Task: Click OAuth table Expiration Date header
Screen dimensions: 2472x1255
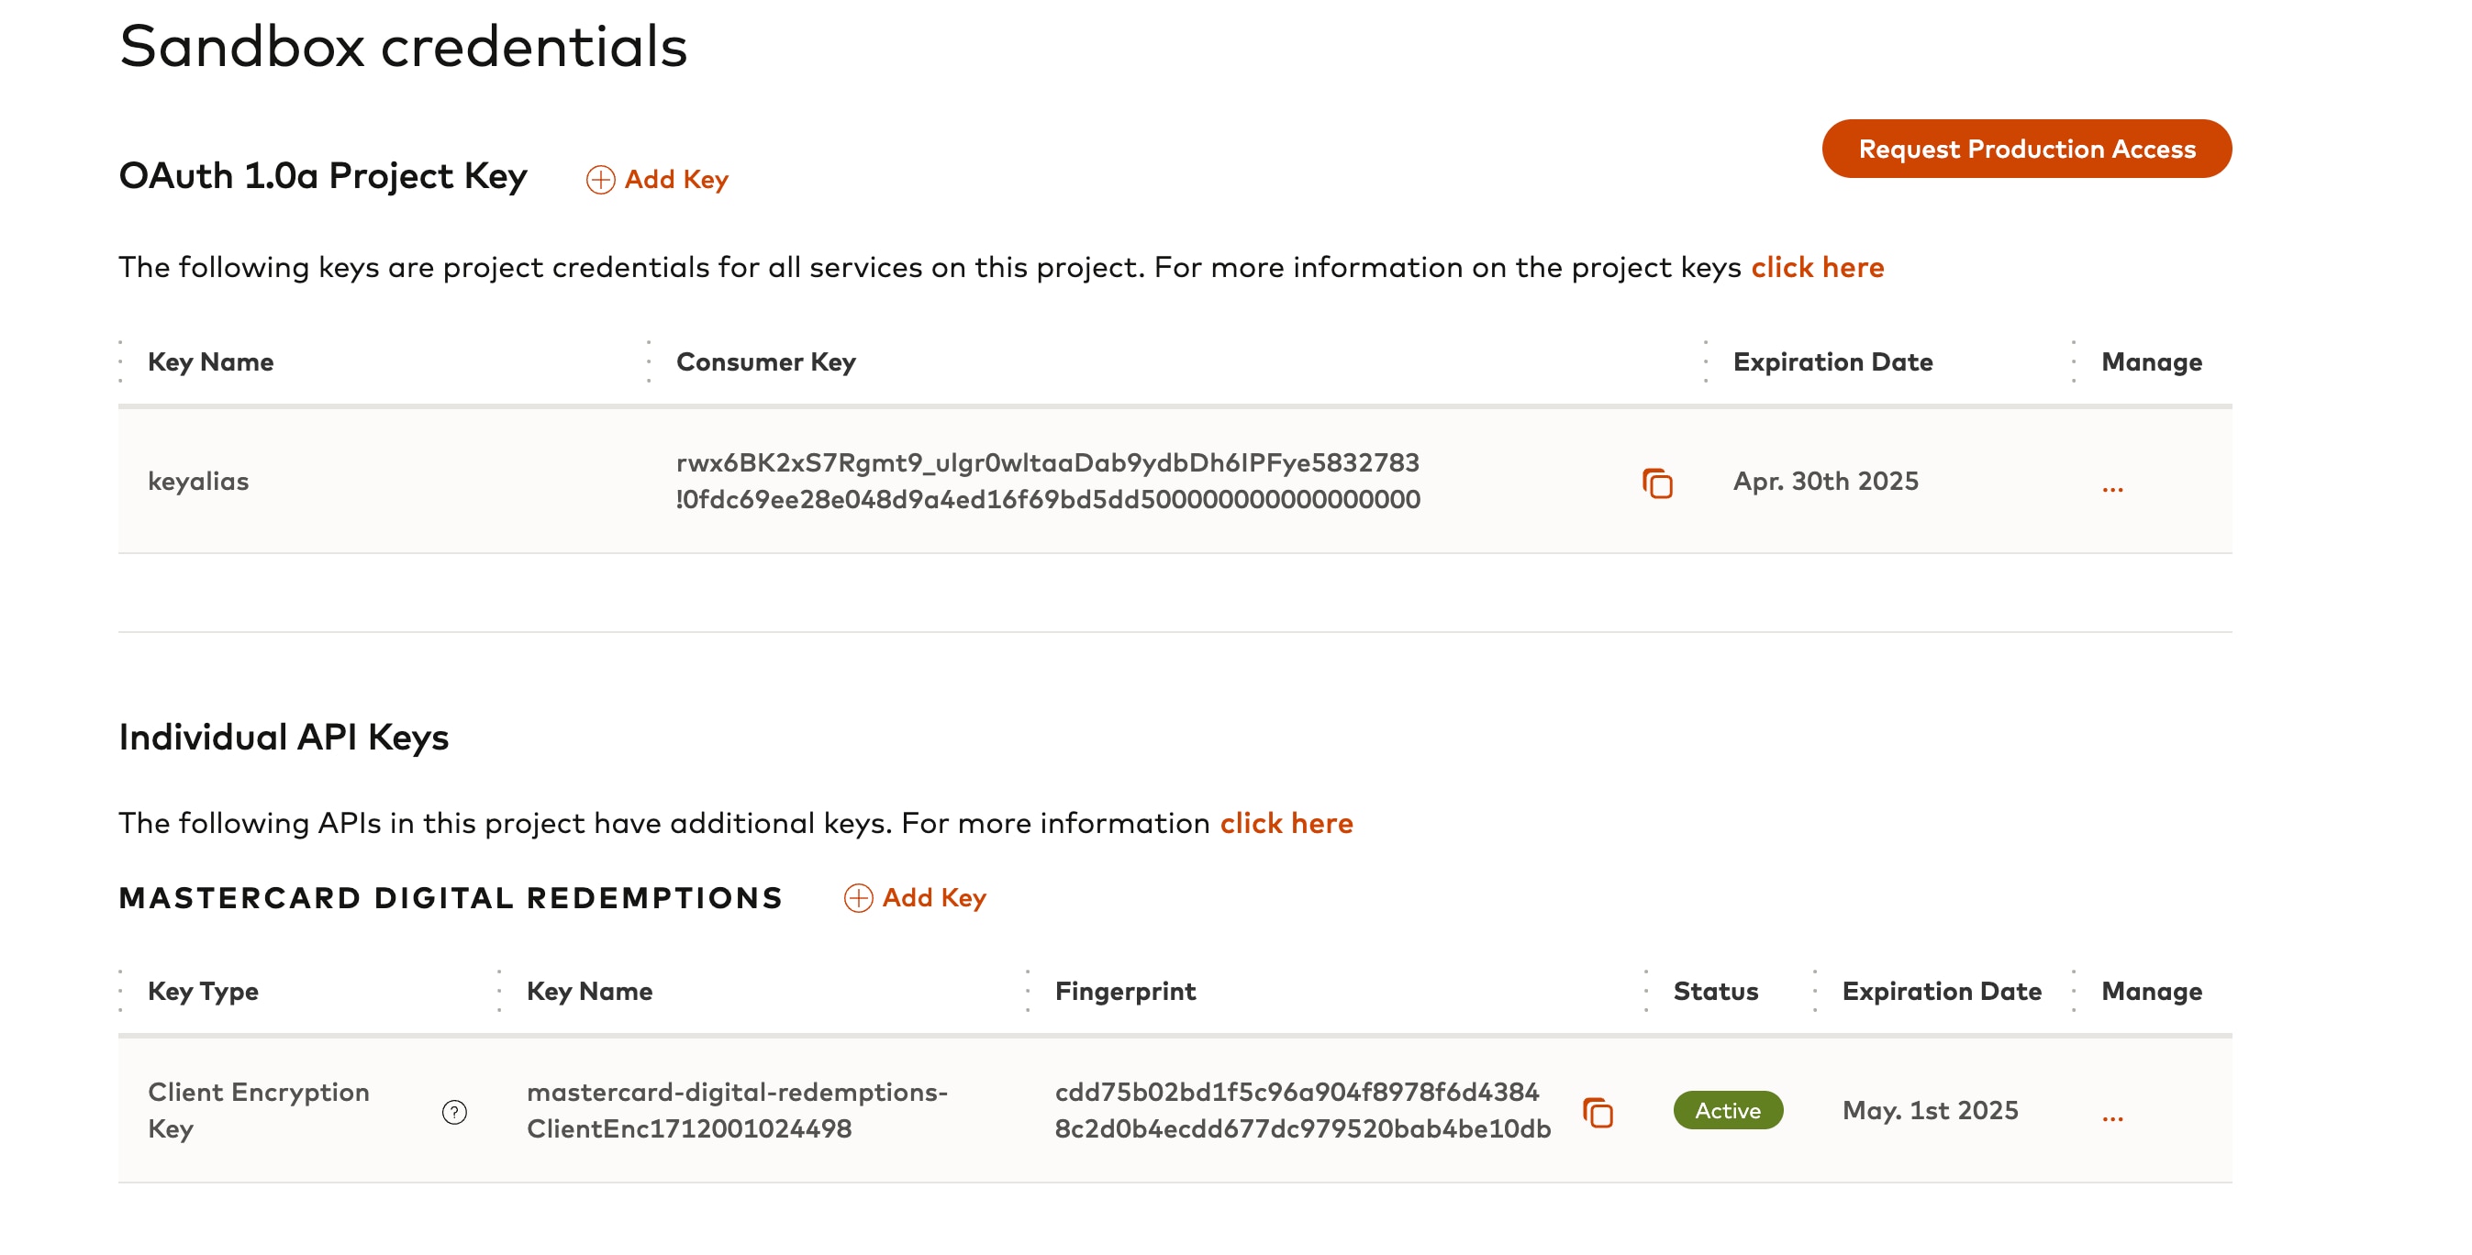Action: [x=1832, y=361]
